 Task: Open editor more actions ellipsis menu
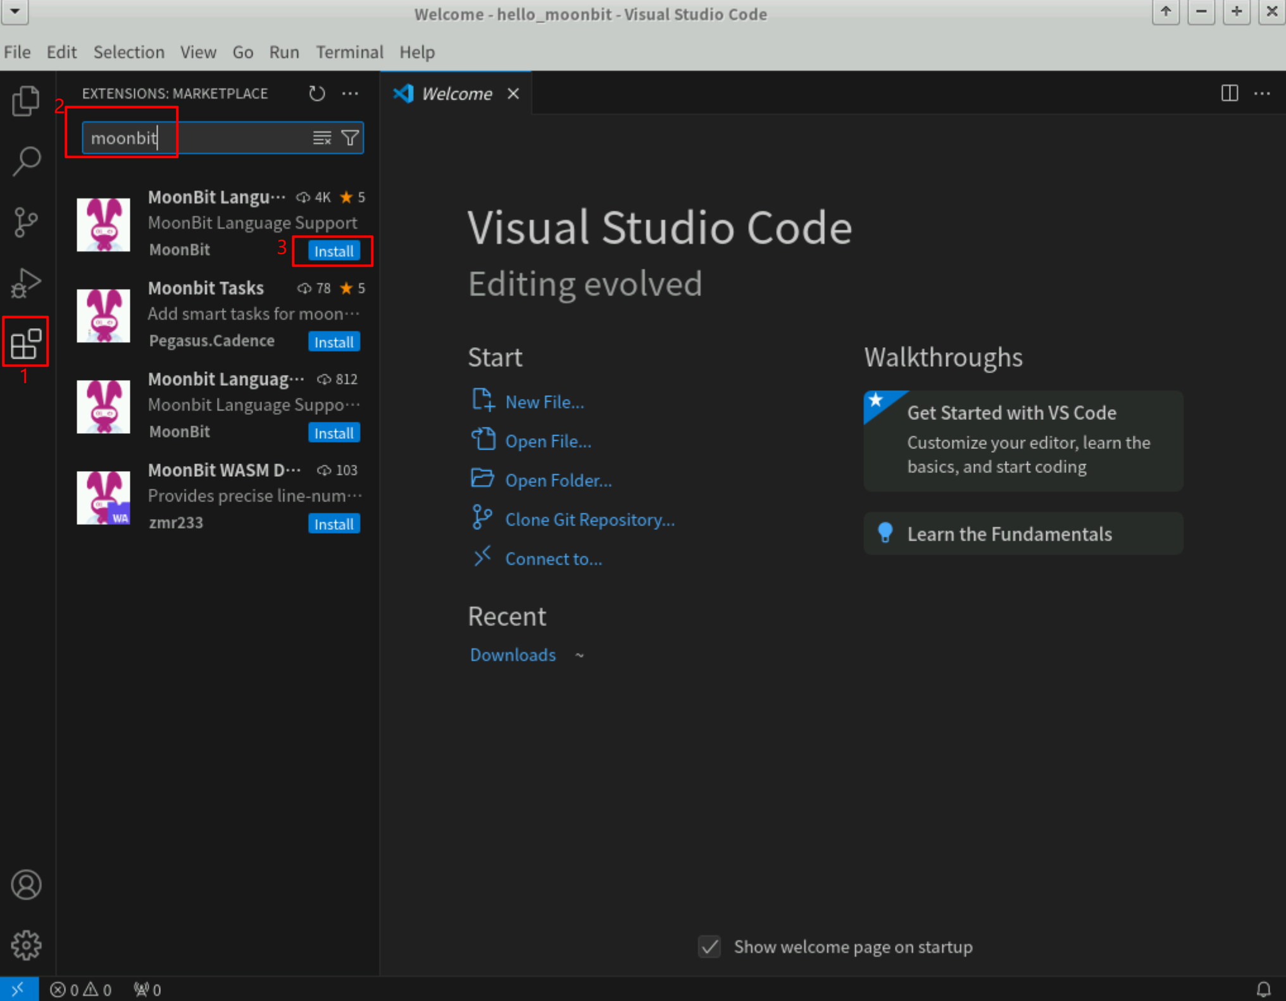1262,94
